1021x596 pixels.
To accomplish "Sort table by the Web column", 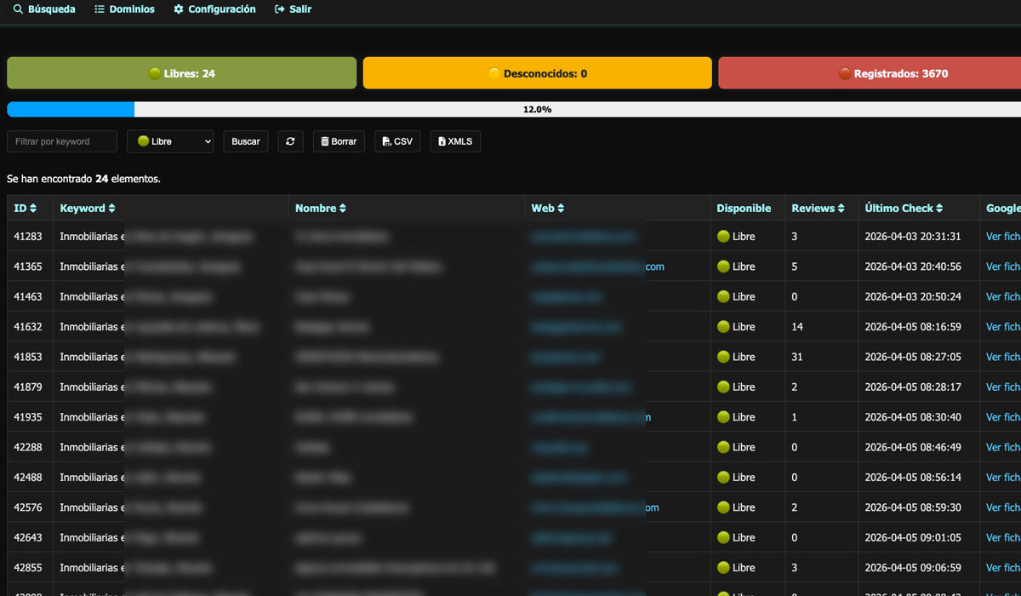I will pos(548,208).
